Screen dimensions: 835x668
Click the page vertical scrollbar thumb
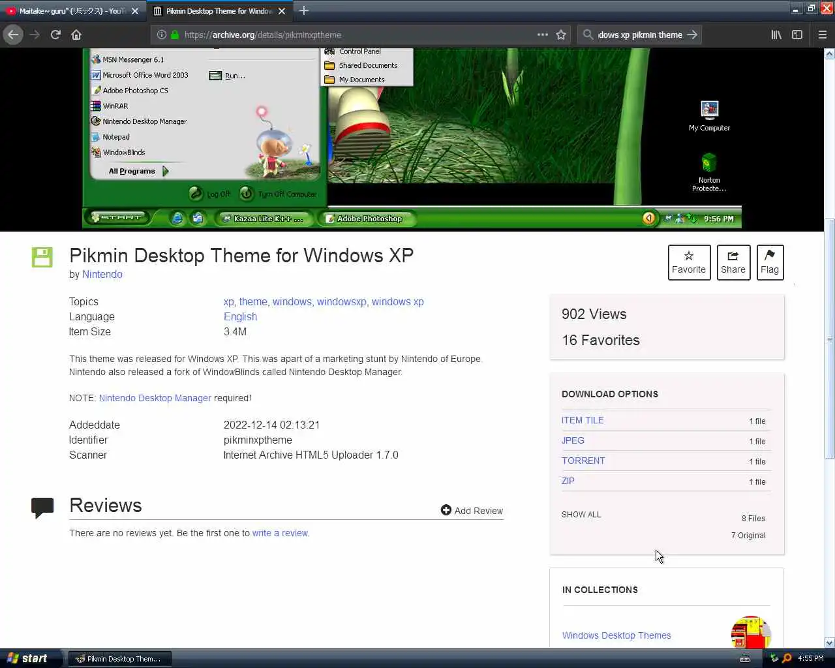click(x=829, y=339)
